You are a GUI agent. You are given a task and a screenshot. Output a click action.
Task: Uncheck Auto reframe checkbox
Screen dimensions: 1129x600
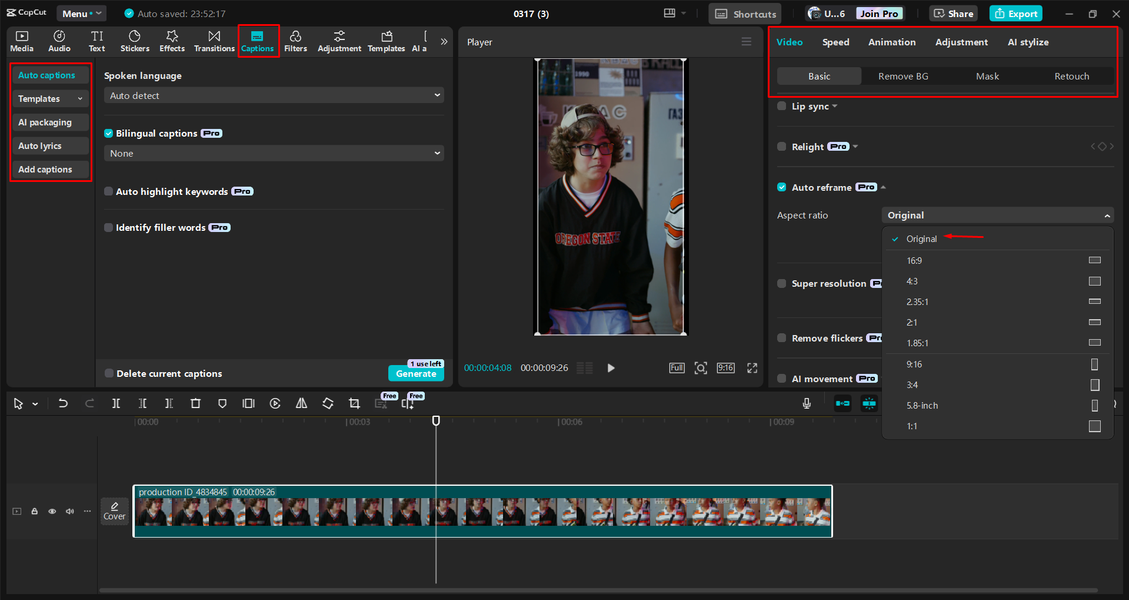point(781,187)
